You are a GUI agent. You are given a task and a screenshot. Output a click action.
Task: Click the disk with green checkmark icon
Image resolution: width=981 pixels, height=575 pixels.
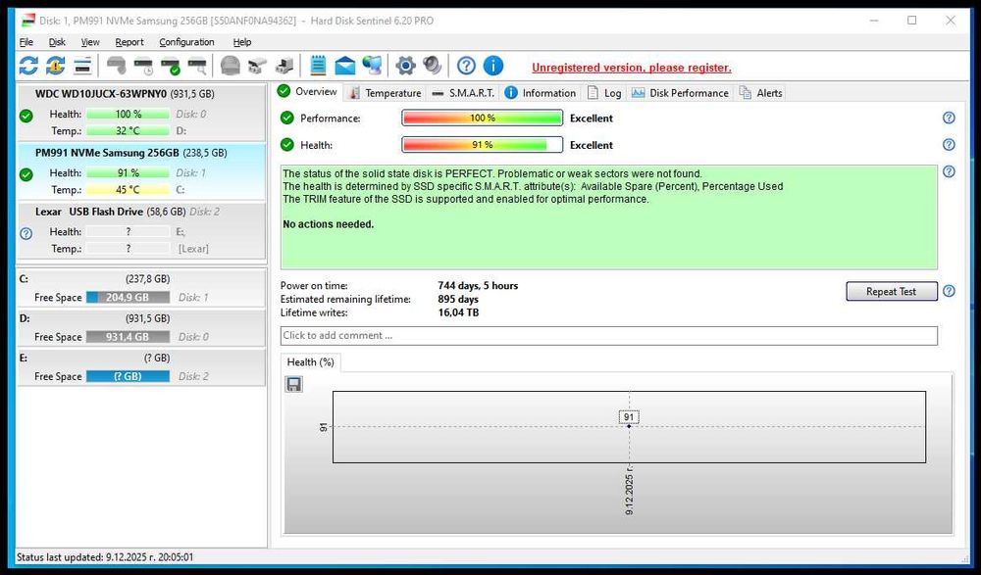click(x=170, y=66)
